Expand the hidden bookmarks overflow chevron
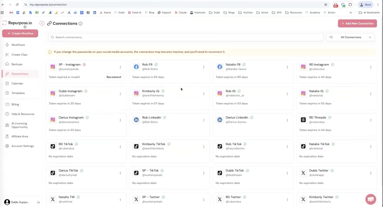Viewport: 383px width, 207px height. point(351,12)
